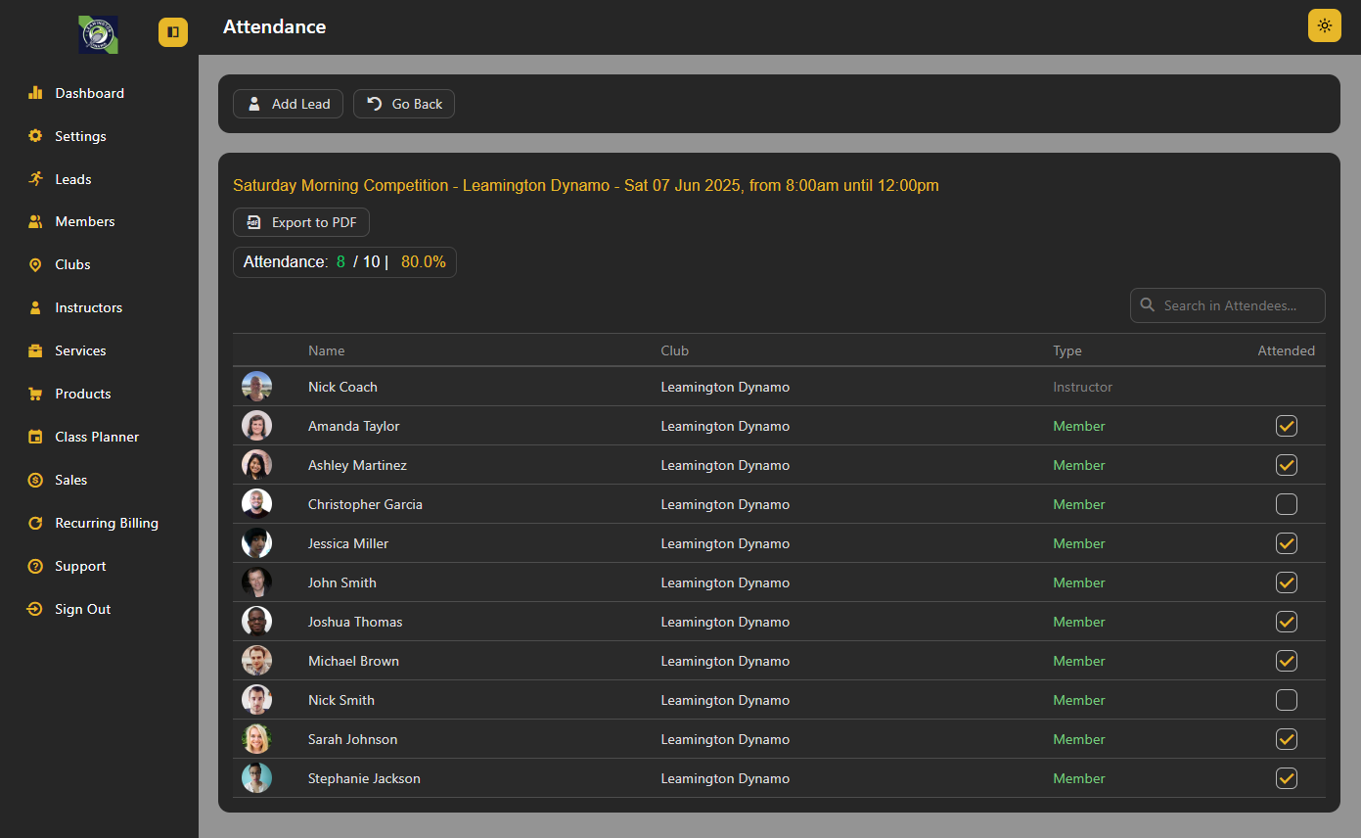Click the Dashboard bar chart icon
1361x838 pixels.
point(35,93)
